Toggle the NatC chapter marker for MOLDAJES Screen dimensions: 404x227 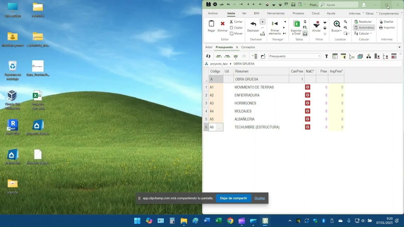tap(307, 111)
